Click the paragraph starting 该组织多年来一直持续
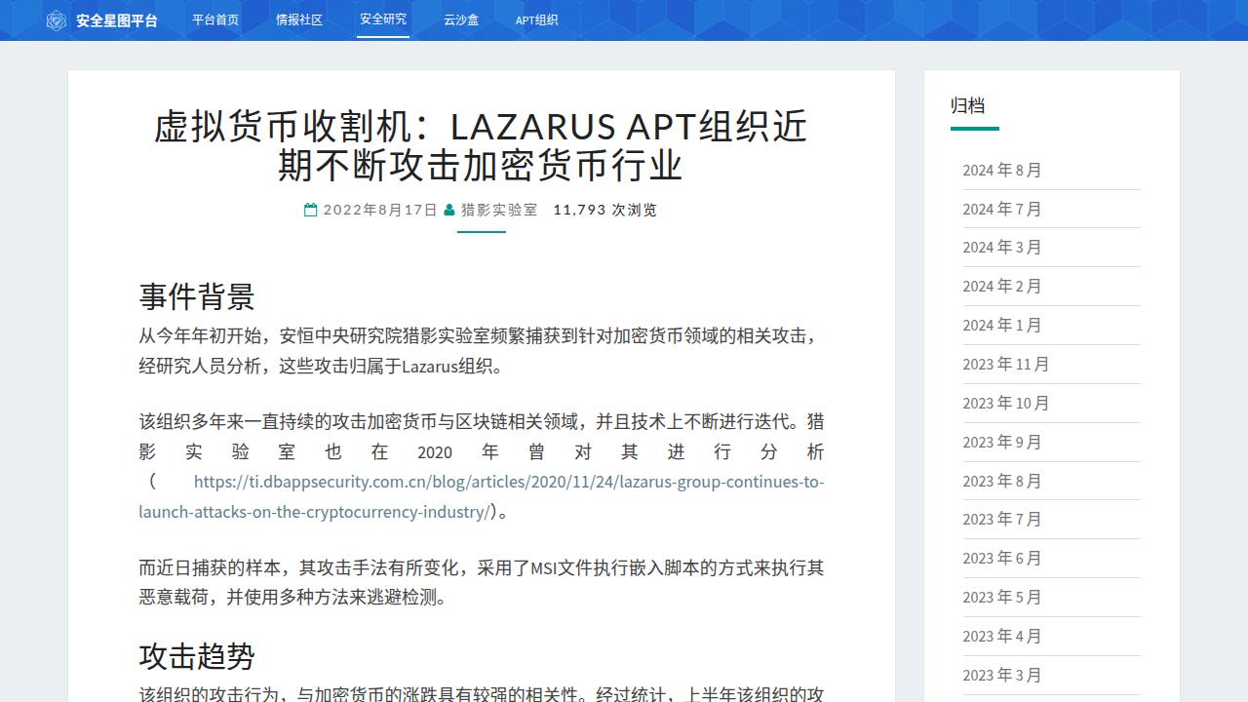The height and width of the screenshot is (702, 1248). click(x=482, y=466)
